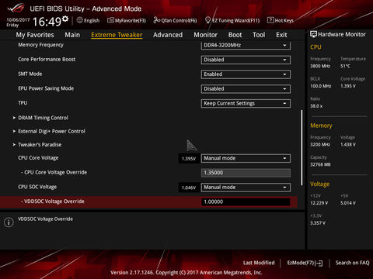Viewport: 373px width, 279px height.
Task: Open CPU SOC Voltage mode dropdown
Action: point(246,188)
